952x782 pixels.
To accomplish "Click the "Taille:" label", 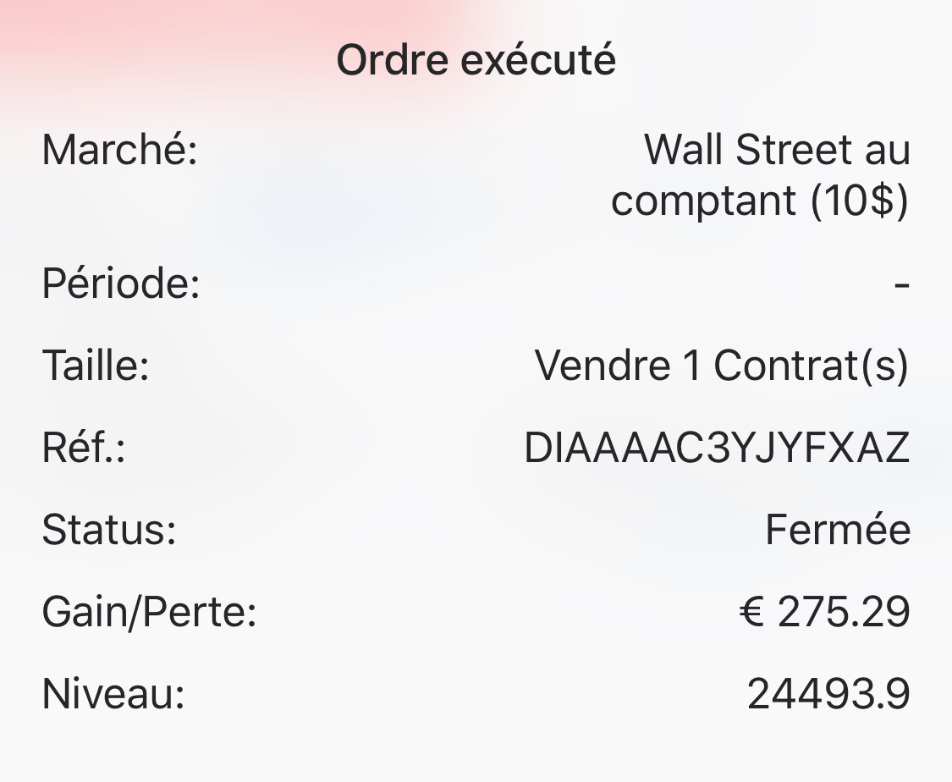I will pyautogui.click(x=96, y=366).
